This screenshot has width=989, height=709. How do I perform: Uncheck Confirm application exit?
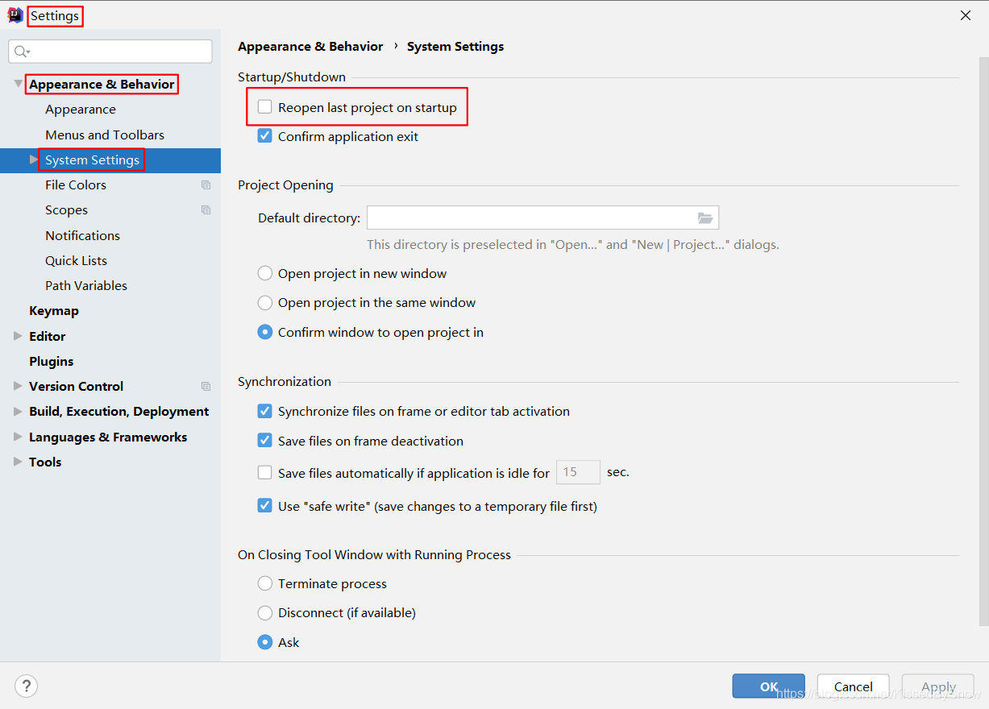click(265, 136)
